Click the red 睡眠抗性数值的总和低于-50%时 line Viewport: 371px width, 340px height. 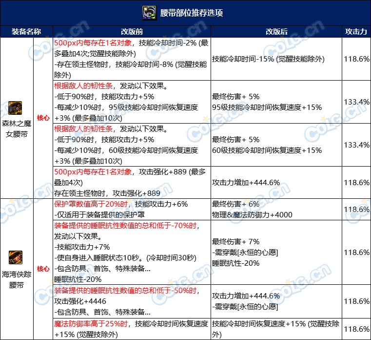tap(125, 290)
